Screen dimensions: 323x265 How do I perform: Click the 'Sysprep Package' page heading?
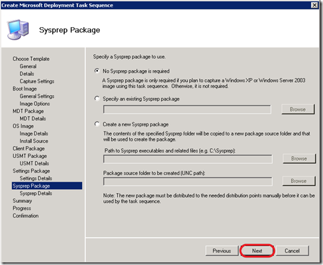point(69,30)
